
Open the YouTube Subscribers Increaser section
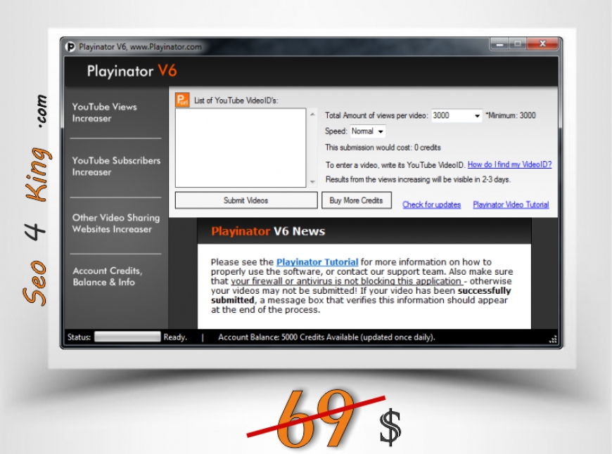coord(116,166)
